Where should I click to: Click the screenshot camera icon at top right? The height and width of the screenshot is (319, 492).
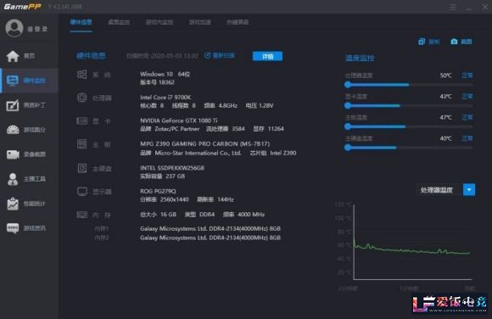click(x=454, y=42)
